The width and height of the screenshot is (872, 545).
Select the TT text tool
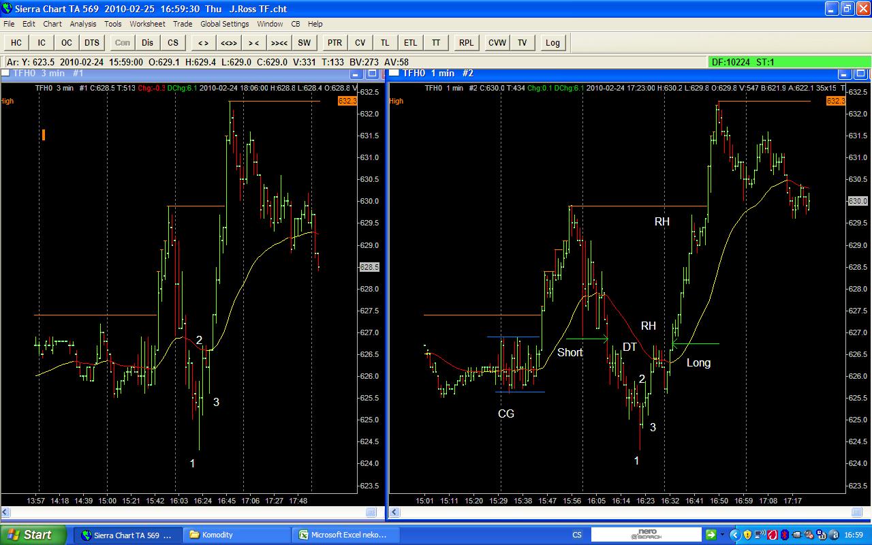point(435,42)
